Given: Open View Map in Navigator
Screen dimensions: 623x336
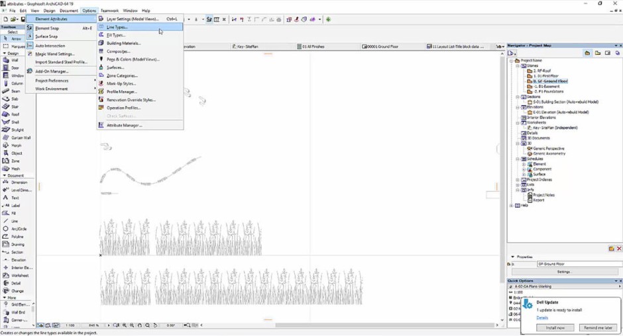Looking at the screenshot, I should (598, 53).
